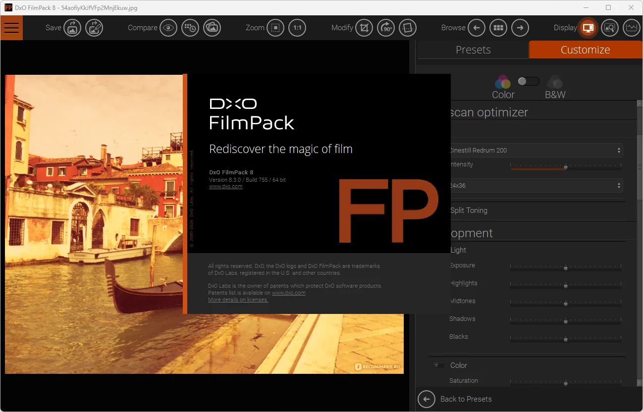Set zoom to 1:1
The height and width of the screenshot is (412, 643).
click(x=297, y=28)
